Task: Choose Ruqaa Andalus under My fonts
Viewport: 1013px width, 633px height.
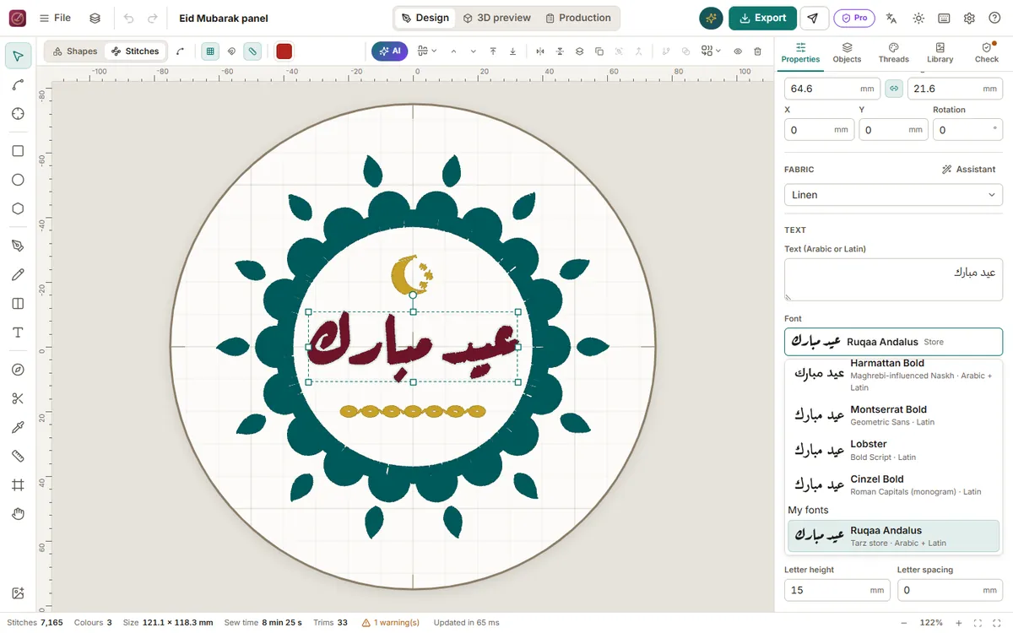Action: click(893, 536)
